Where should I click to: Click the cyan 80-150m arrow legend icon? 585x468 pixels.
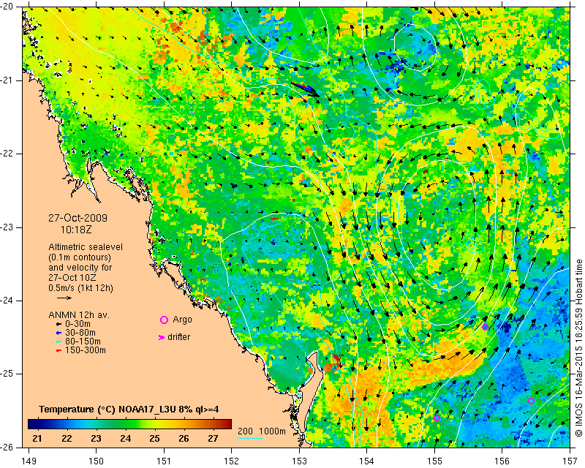pyautogui.click(x=58, y=341)
